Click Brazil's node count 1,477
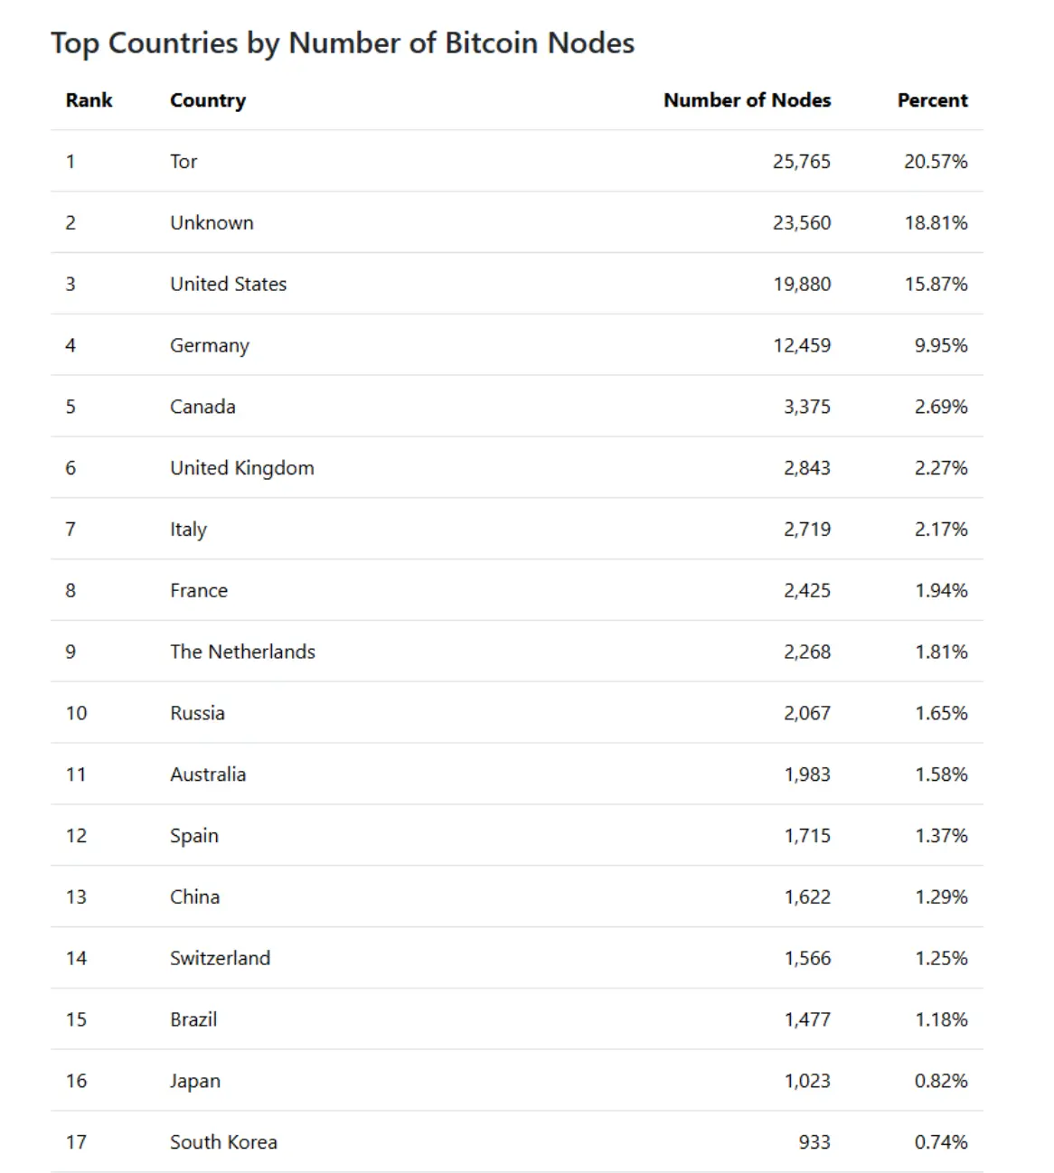The height and width of the screenshot is (1173, 1054). click(806, 1019)
